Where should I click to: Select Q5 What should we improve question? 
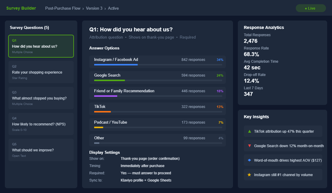click(41, 150)
